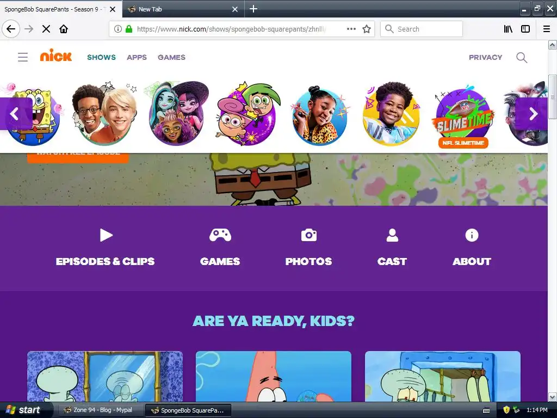This screenshot has width=557, height=418.
Task: Close the New Tab tab
Action: tap(235, 9)
